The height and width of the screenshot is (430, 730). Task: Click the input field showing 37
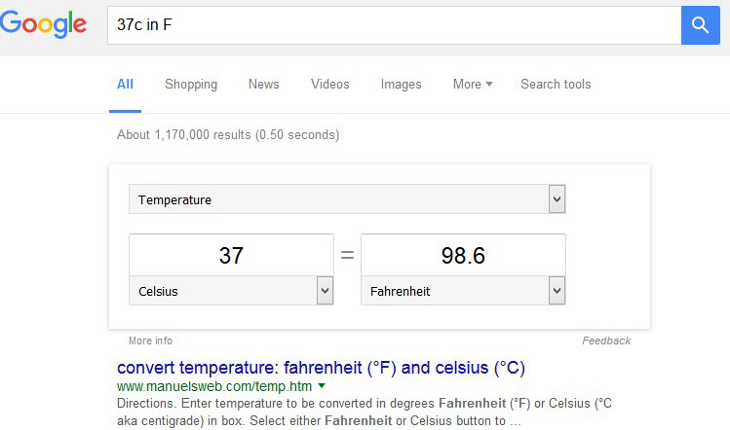(x=231, y=255)
